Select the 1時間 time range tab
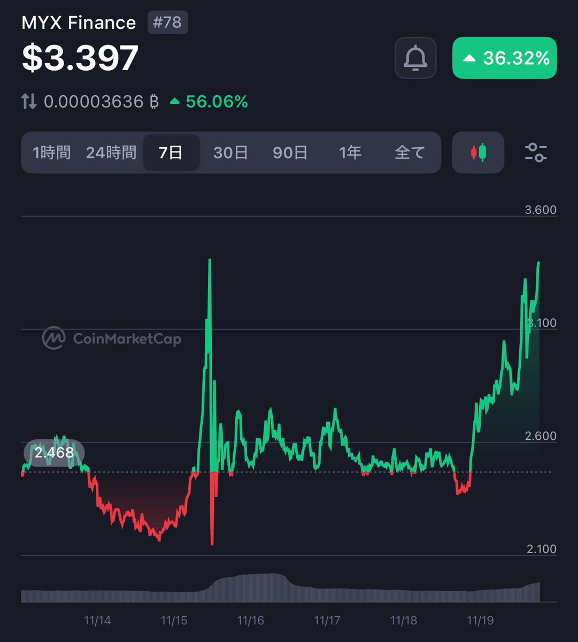This screenshot has height=642, width=578. point(51,153)
